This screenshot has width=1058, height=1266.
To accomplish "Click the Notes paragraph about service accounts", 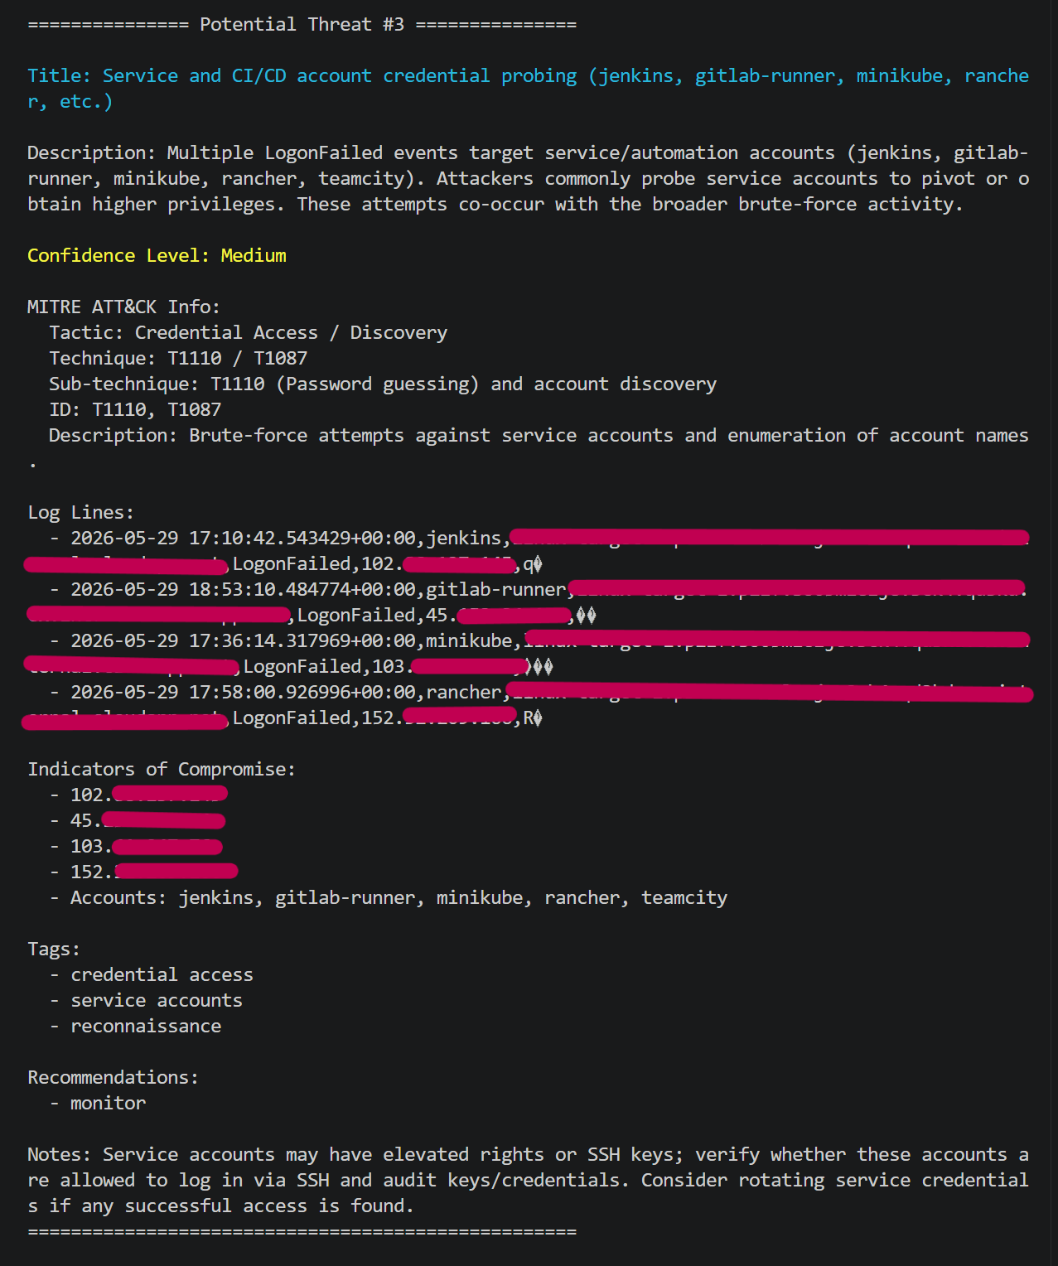I will (x=529, y=1180).
